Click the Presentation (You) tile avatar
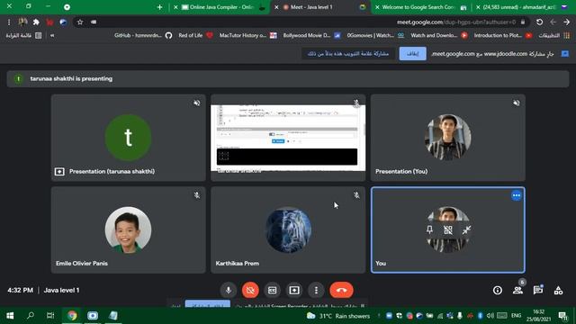This screenshot has height=324, width=576. (448, 138)
